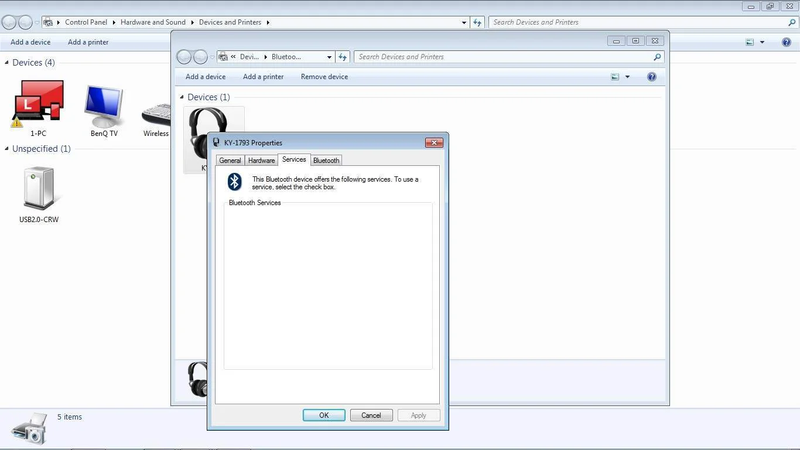This screenshot has width=800, height=450.
Task: Select the Services tab in Properties
Action: [294, 159]
